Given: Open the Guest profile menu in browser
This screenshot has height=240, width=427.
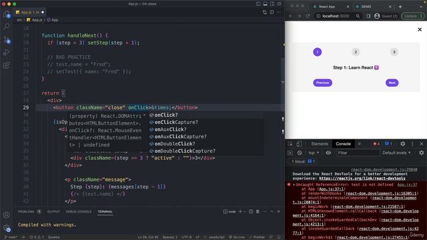Looking at the screenshot, I should (386, 16).
